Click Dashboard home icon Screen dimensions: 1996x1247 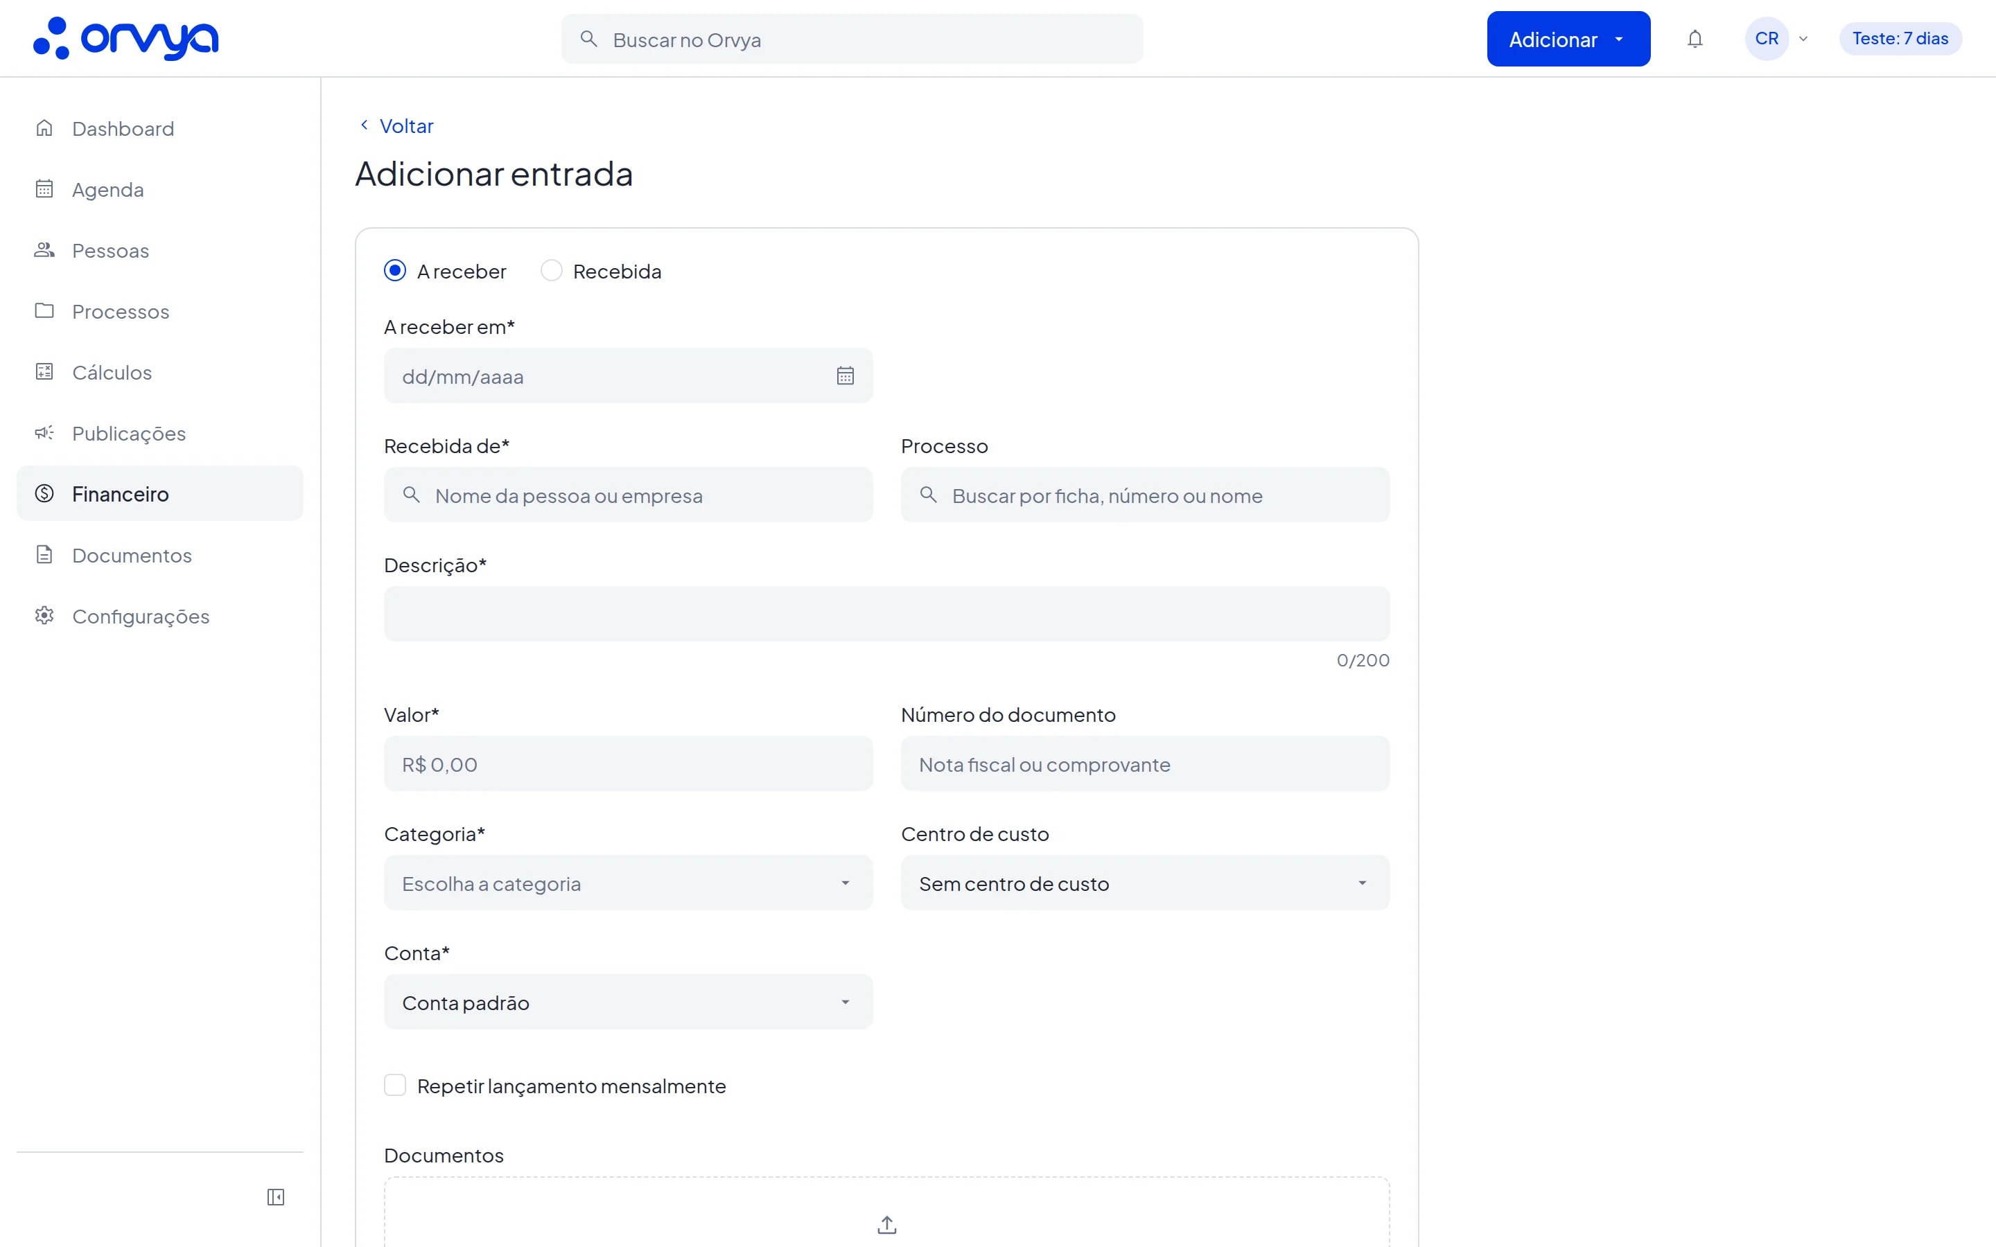(44, 128)
